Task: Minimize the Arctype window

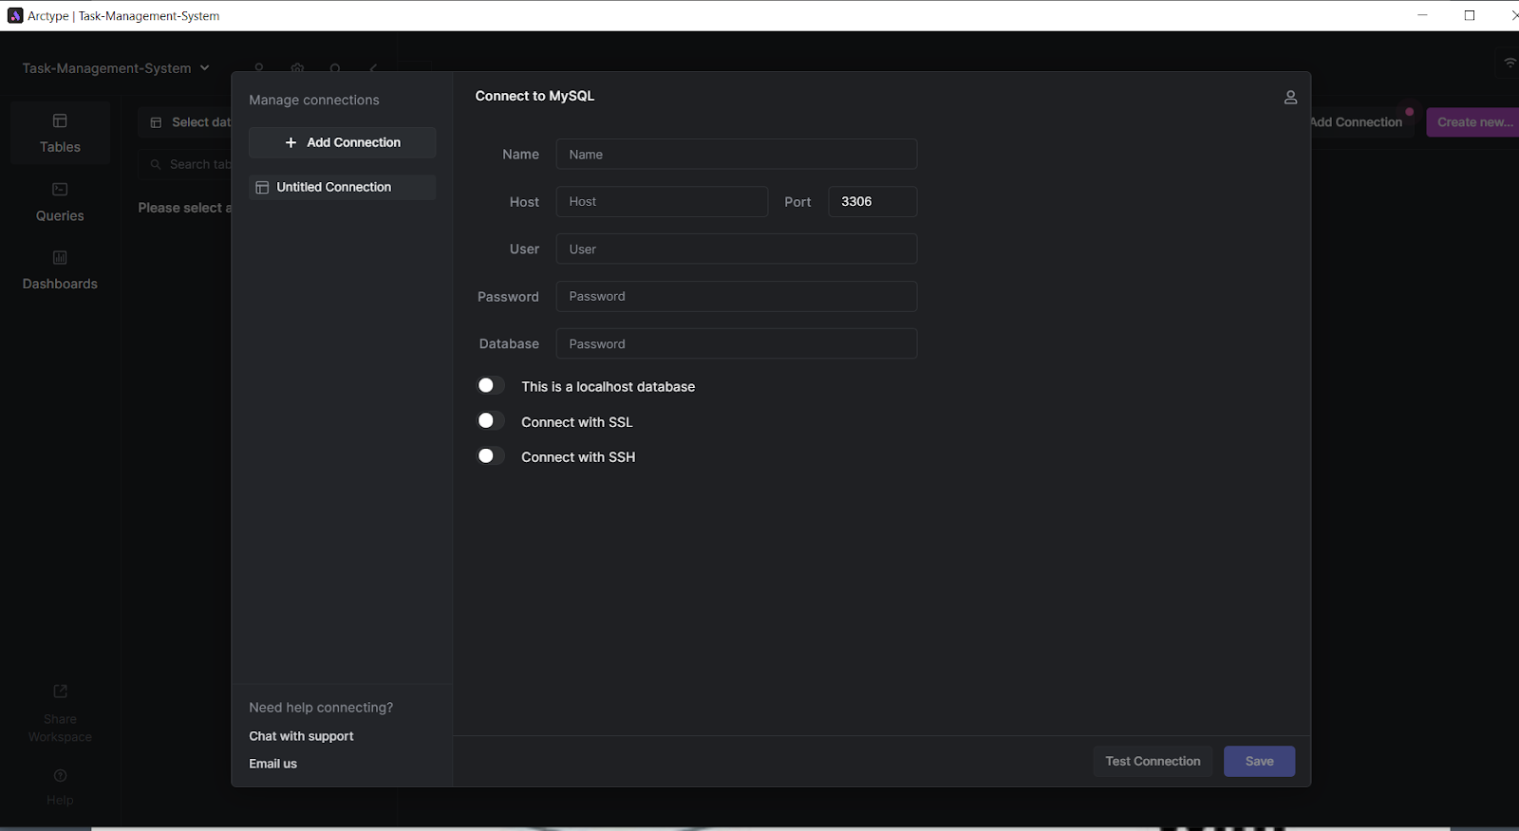Action: click(x=1422, y=15)
